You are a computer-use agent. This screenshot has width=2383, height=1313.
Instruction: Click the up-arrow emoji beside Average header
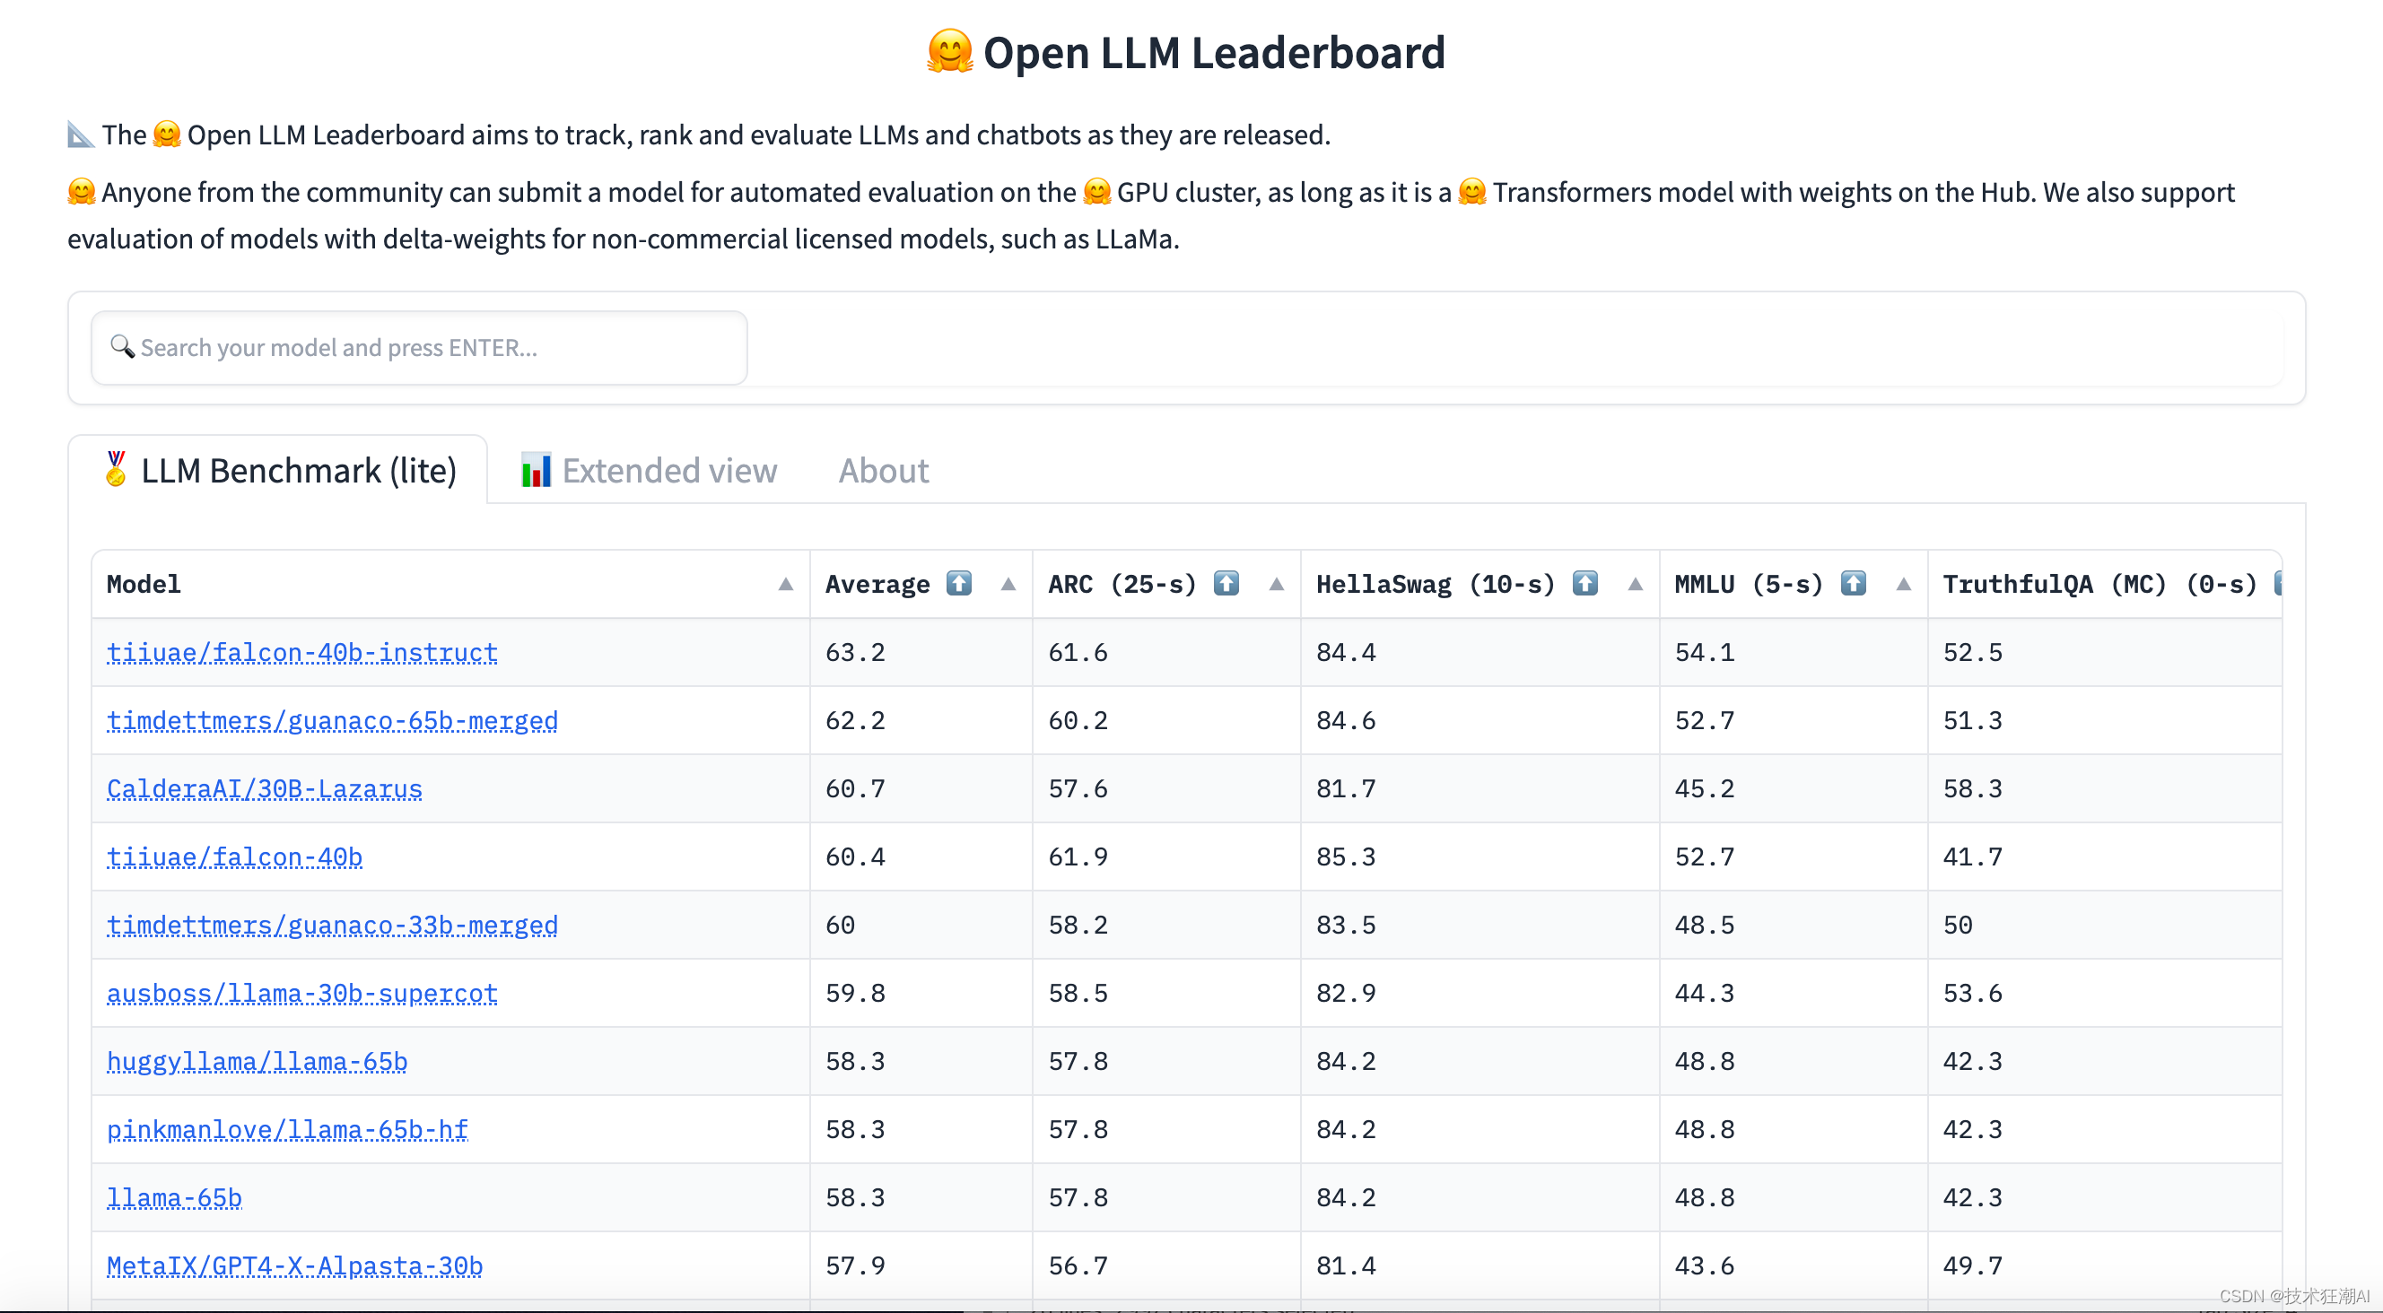(x=958, y=583)
